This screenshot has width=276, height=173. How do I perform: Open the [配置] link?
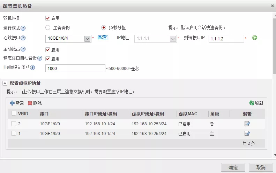[x=103, y=38]
